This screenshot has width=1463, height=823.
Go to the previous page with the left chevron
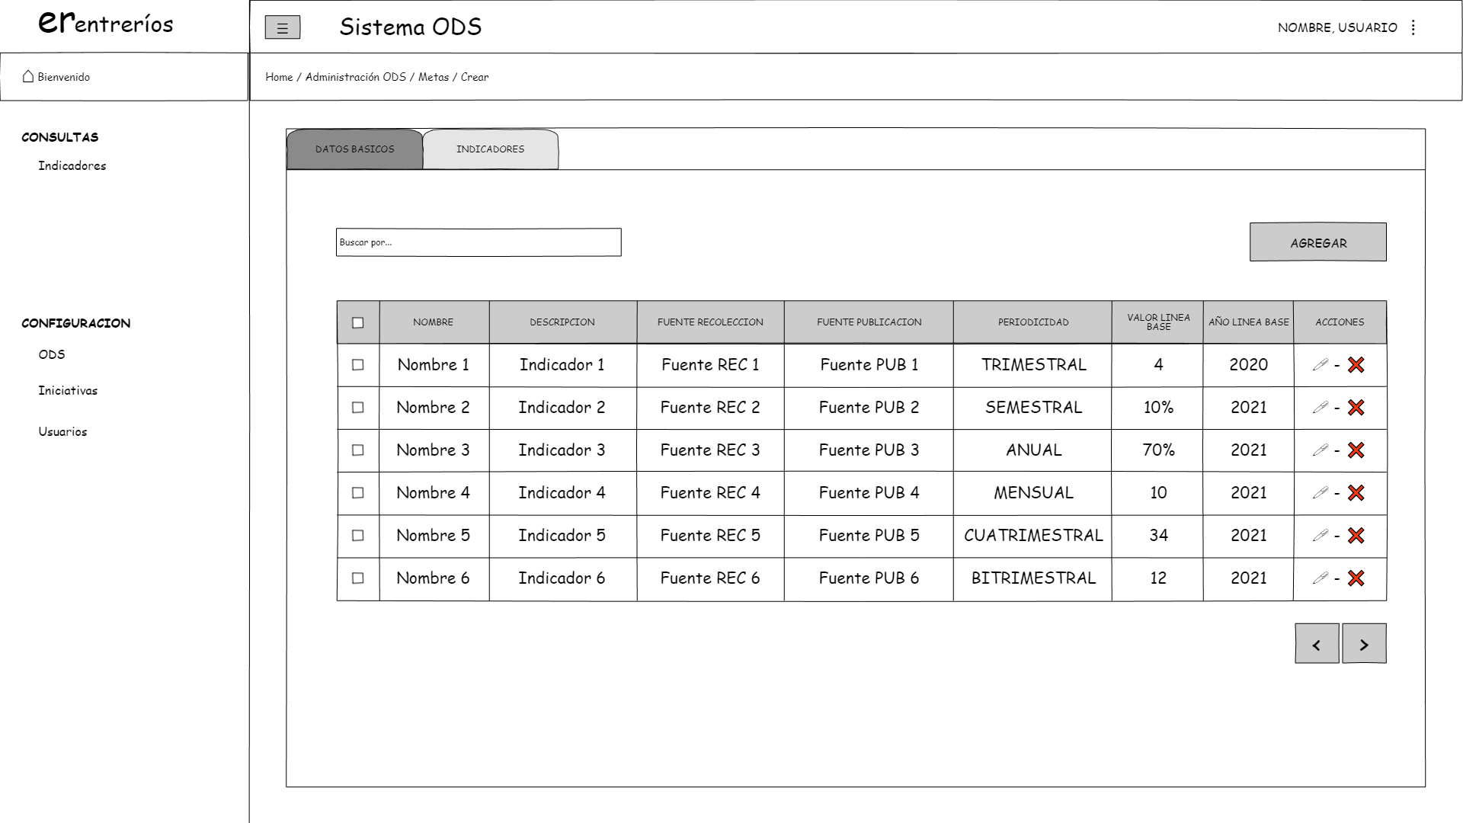(1316, 645)
